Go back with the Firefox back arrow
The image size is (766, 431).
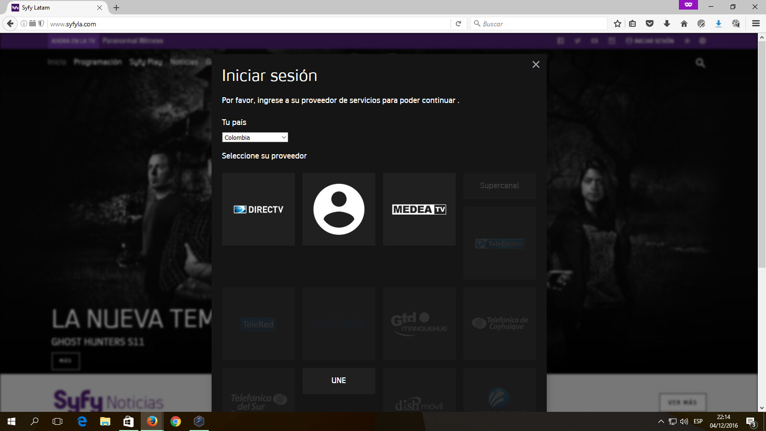(x=10, y=23)
